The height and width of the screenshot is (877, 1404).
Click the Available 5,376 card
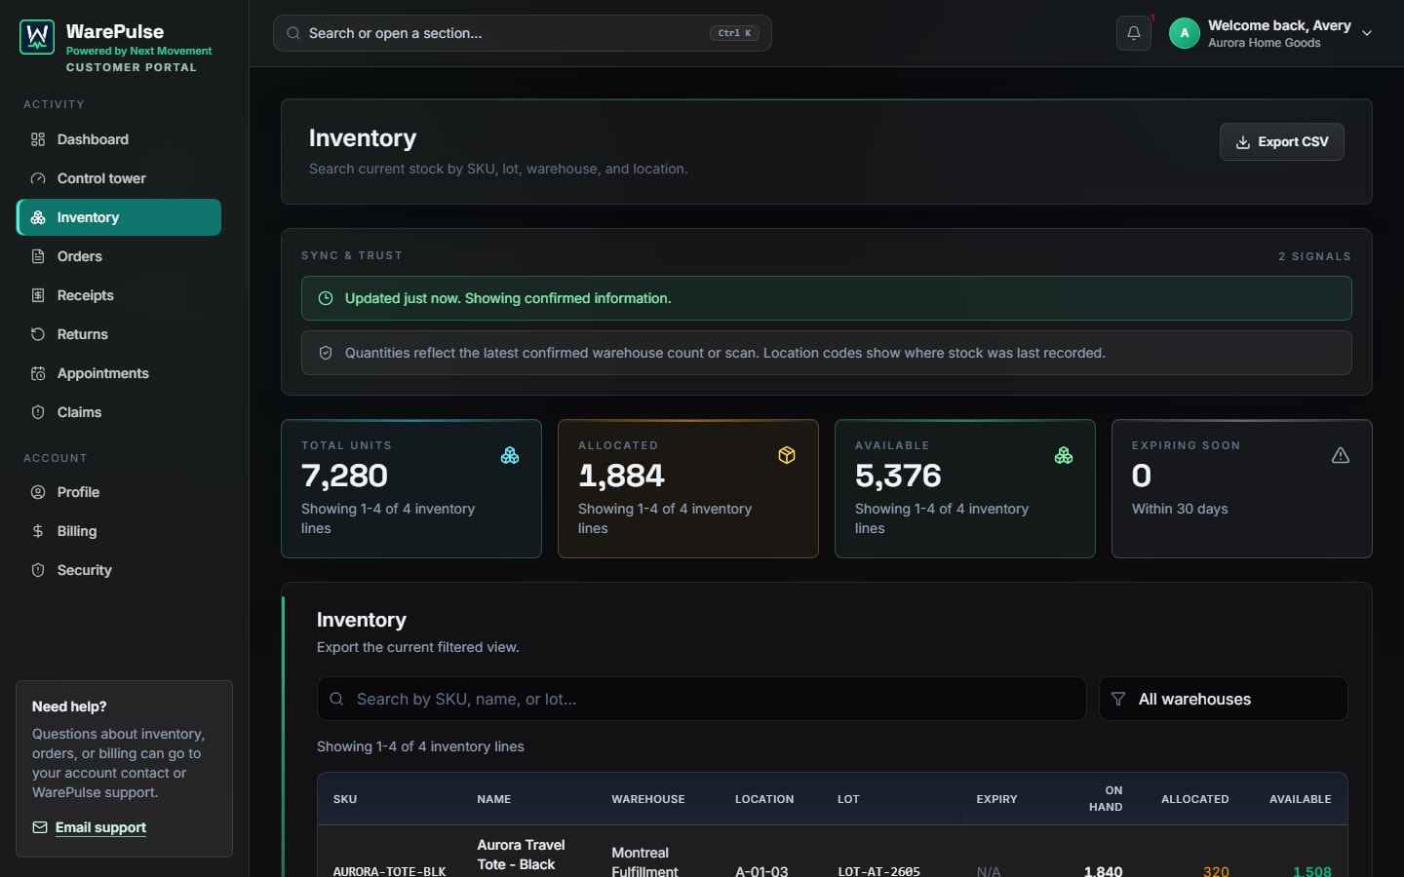tap(965, 488)
